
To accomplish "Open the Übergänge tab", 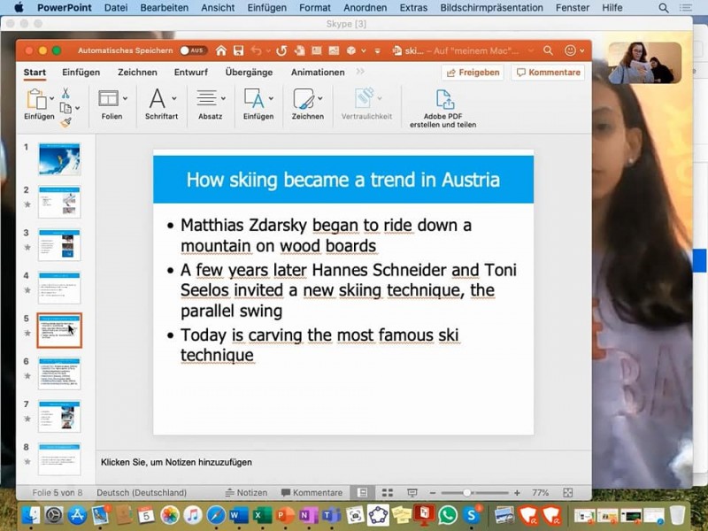I will click(x=249, y=73).
